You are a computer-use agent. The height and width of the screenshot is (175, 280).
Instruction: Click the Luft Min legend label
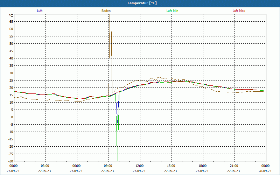pyautogui.click(x=172, y=11)
